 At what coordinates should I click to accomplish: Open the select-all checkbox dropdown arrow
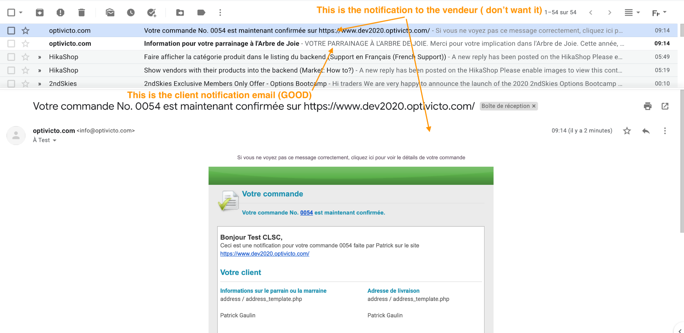click(21, 12)
